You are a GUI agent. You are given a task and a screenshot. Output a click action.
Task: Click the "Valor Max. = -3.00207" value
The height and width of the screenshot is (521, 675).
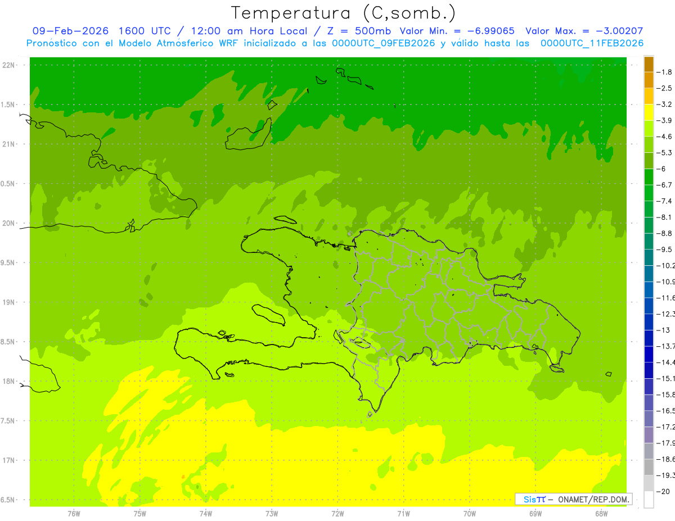pos(584,31)
